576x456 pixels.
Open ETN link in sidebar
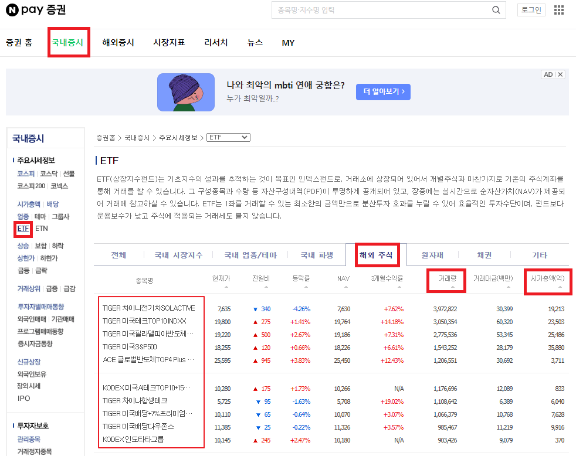tap(42, 229)
